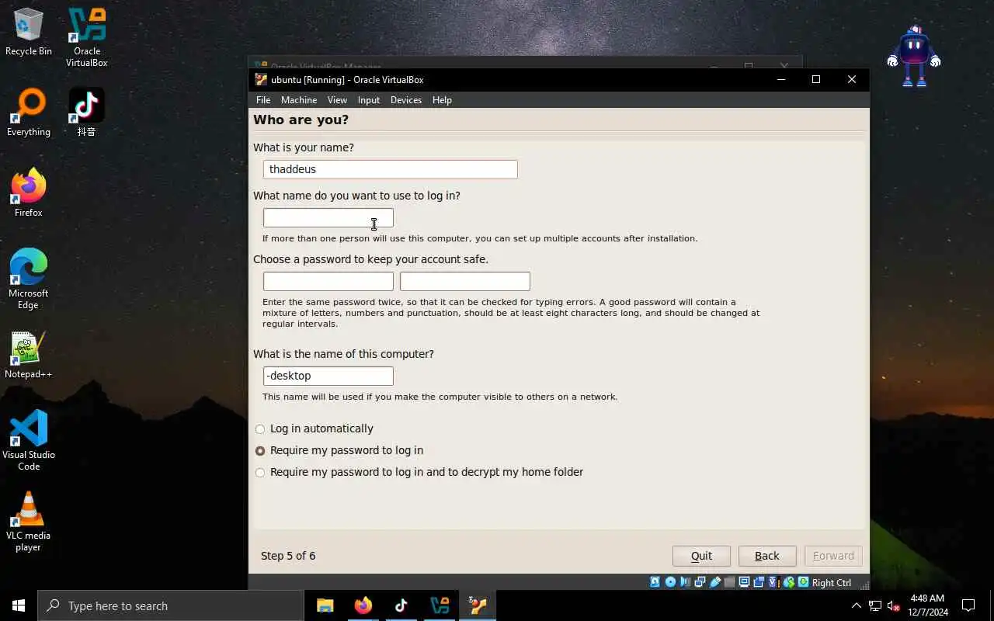Click the Right Ctrl host key label
Viewport: 994px width, 621px height.
point(832,582)
